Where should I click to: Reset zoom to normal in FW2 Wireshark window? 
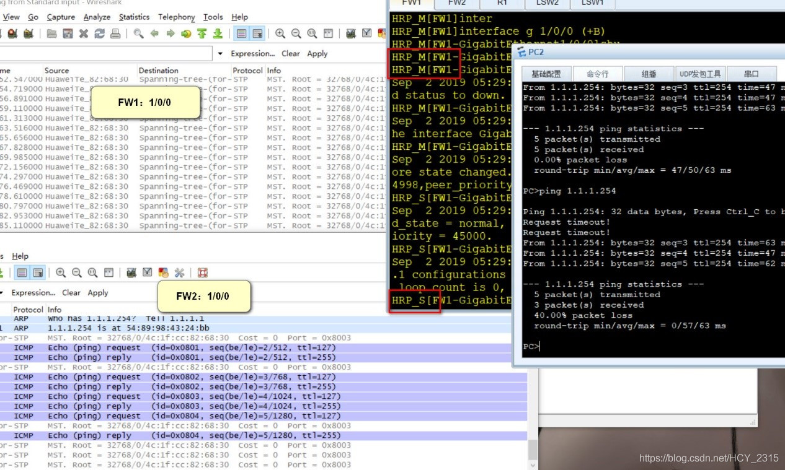[92, 272]
